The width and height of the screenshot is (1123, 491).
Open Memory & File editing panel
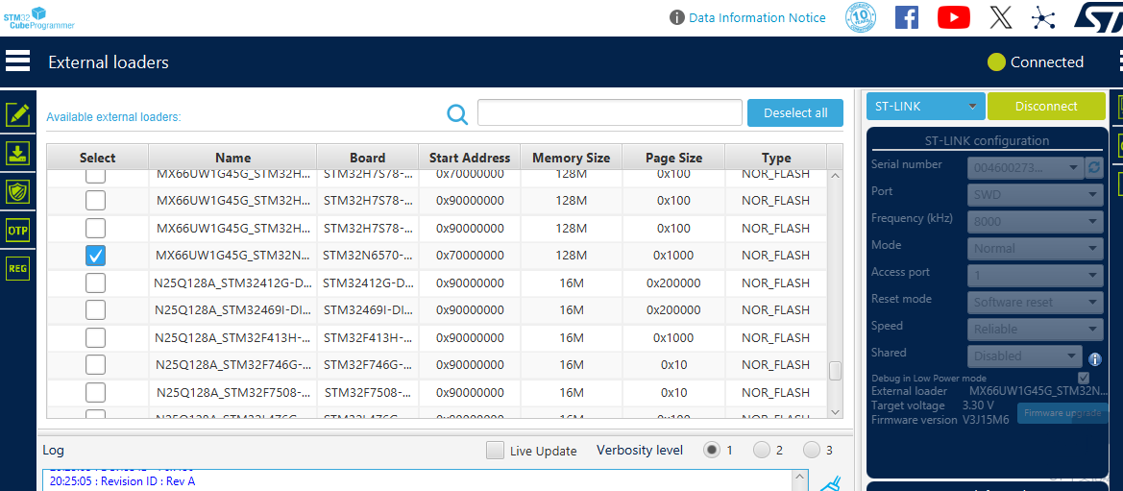(x=17, y=114)
